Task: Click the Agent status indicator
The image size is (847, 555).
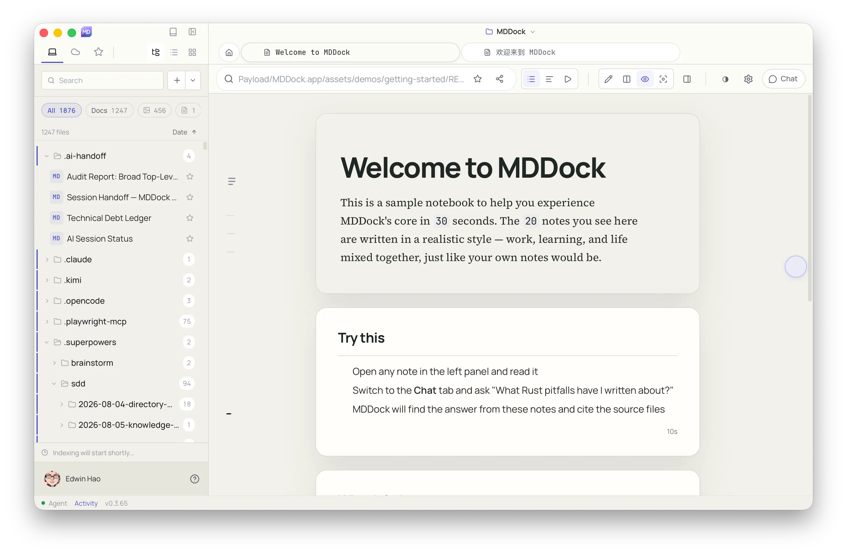Action: coord(54,503)
